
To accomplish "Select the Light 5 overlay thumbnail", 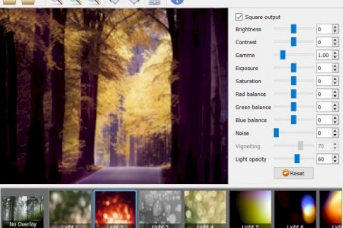I will (250, 210).
